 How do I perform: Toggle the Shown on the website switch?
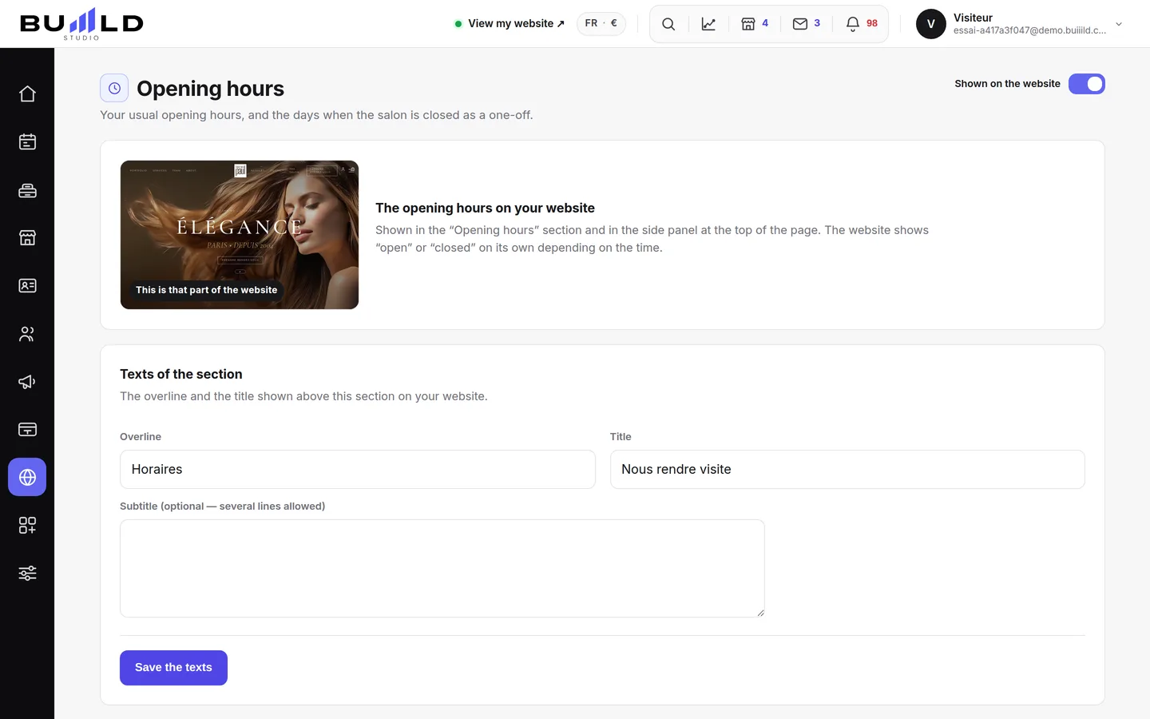coord(1086,84)
